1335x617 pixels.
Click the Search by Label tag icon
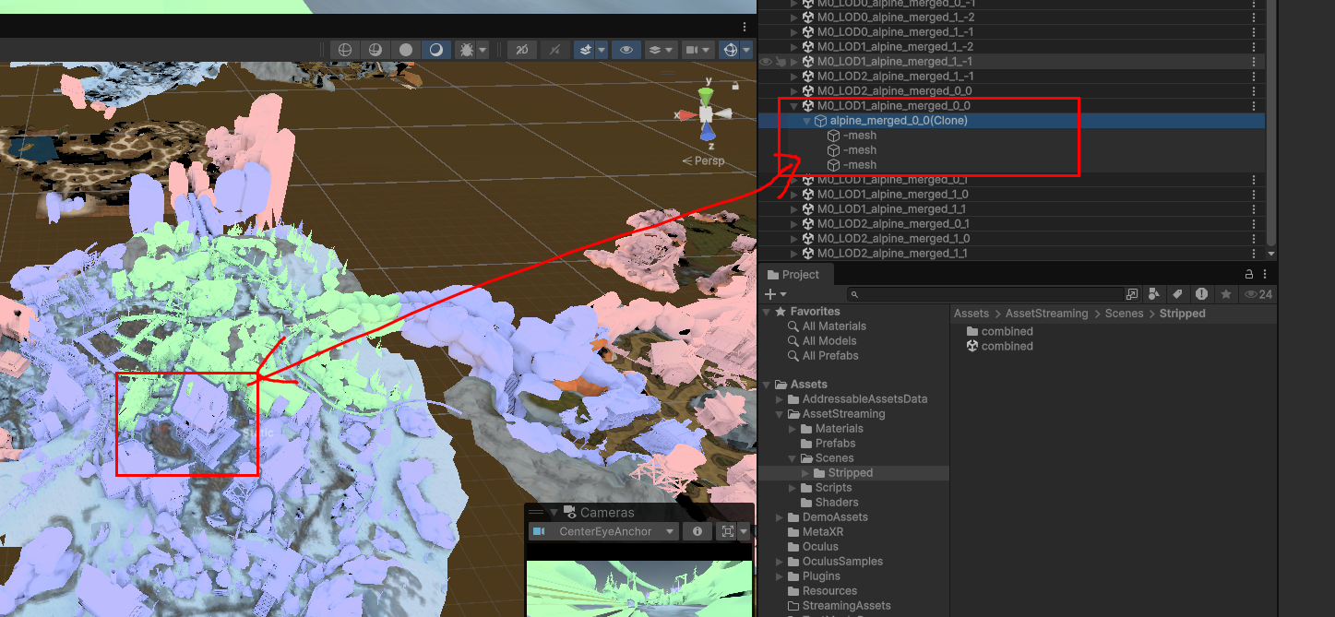click(x=1177, y=294)
